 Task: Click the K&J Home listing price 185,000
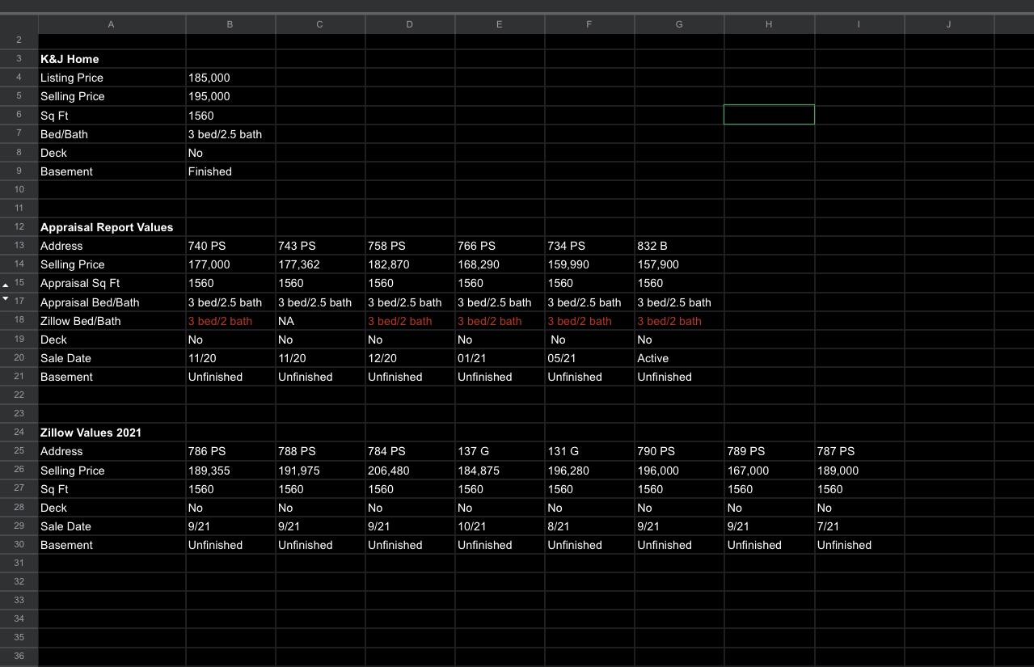pyautogui.click(x=230, y=78)
